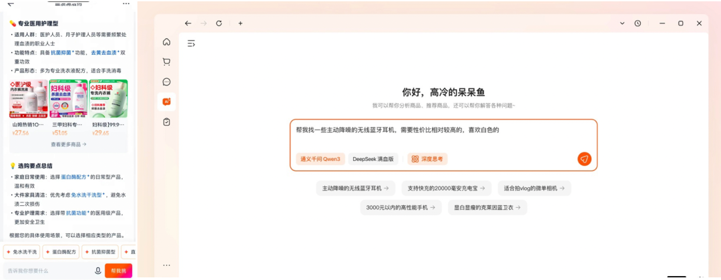The image size is (721, 280).
Task: Open the orders clipboard icon in sidebar
Action: (x=166, y=122)
